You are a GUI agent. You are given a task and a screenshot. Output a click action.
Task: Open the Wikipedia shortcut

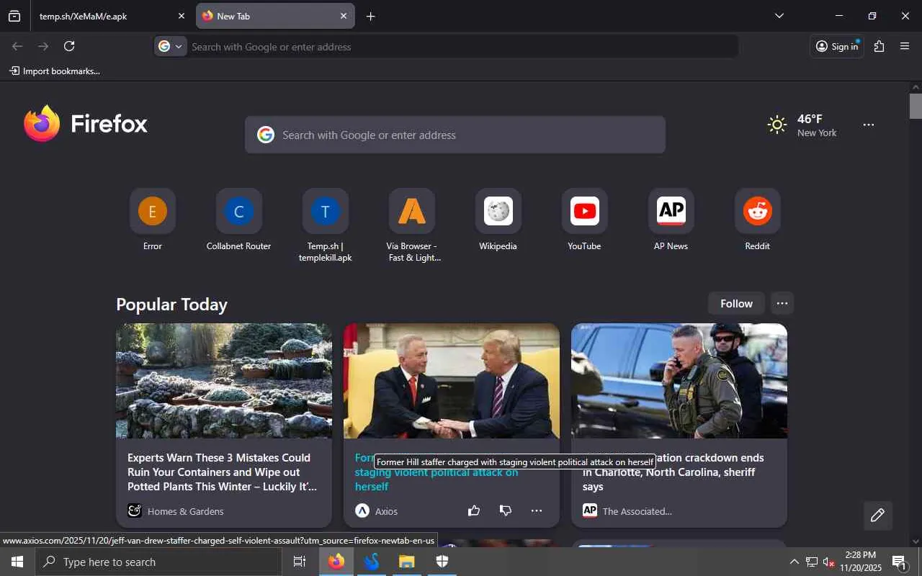coord(498,220)
